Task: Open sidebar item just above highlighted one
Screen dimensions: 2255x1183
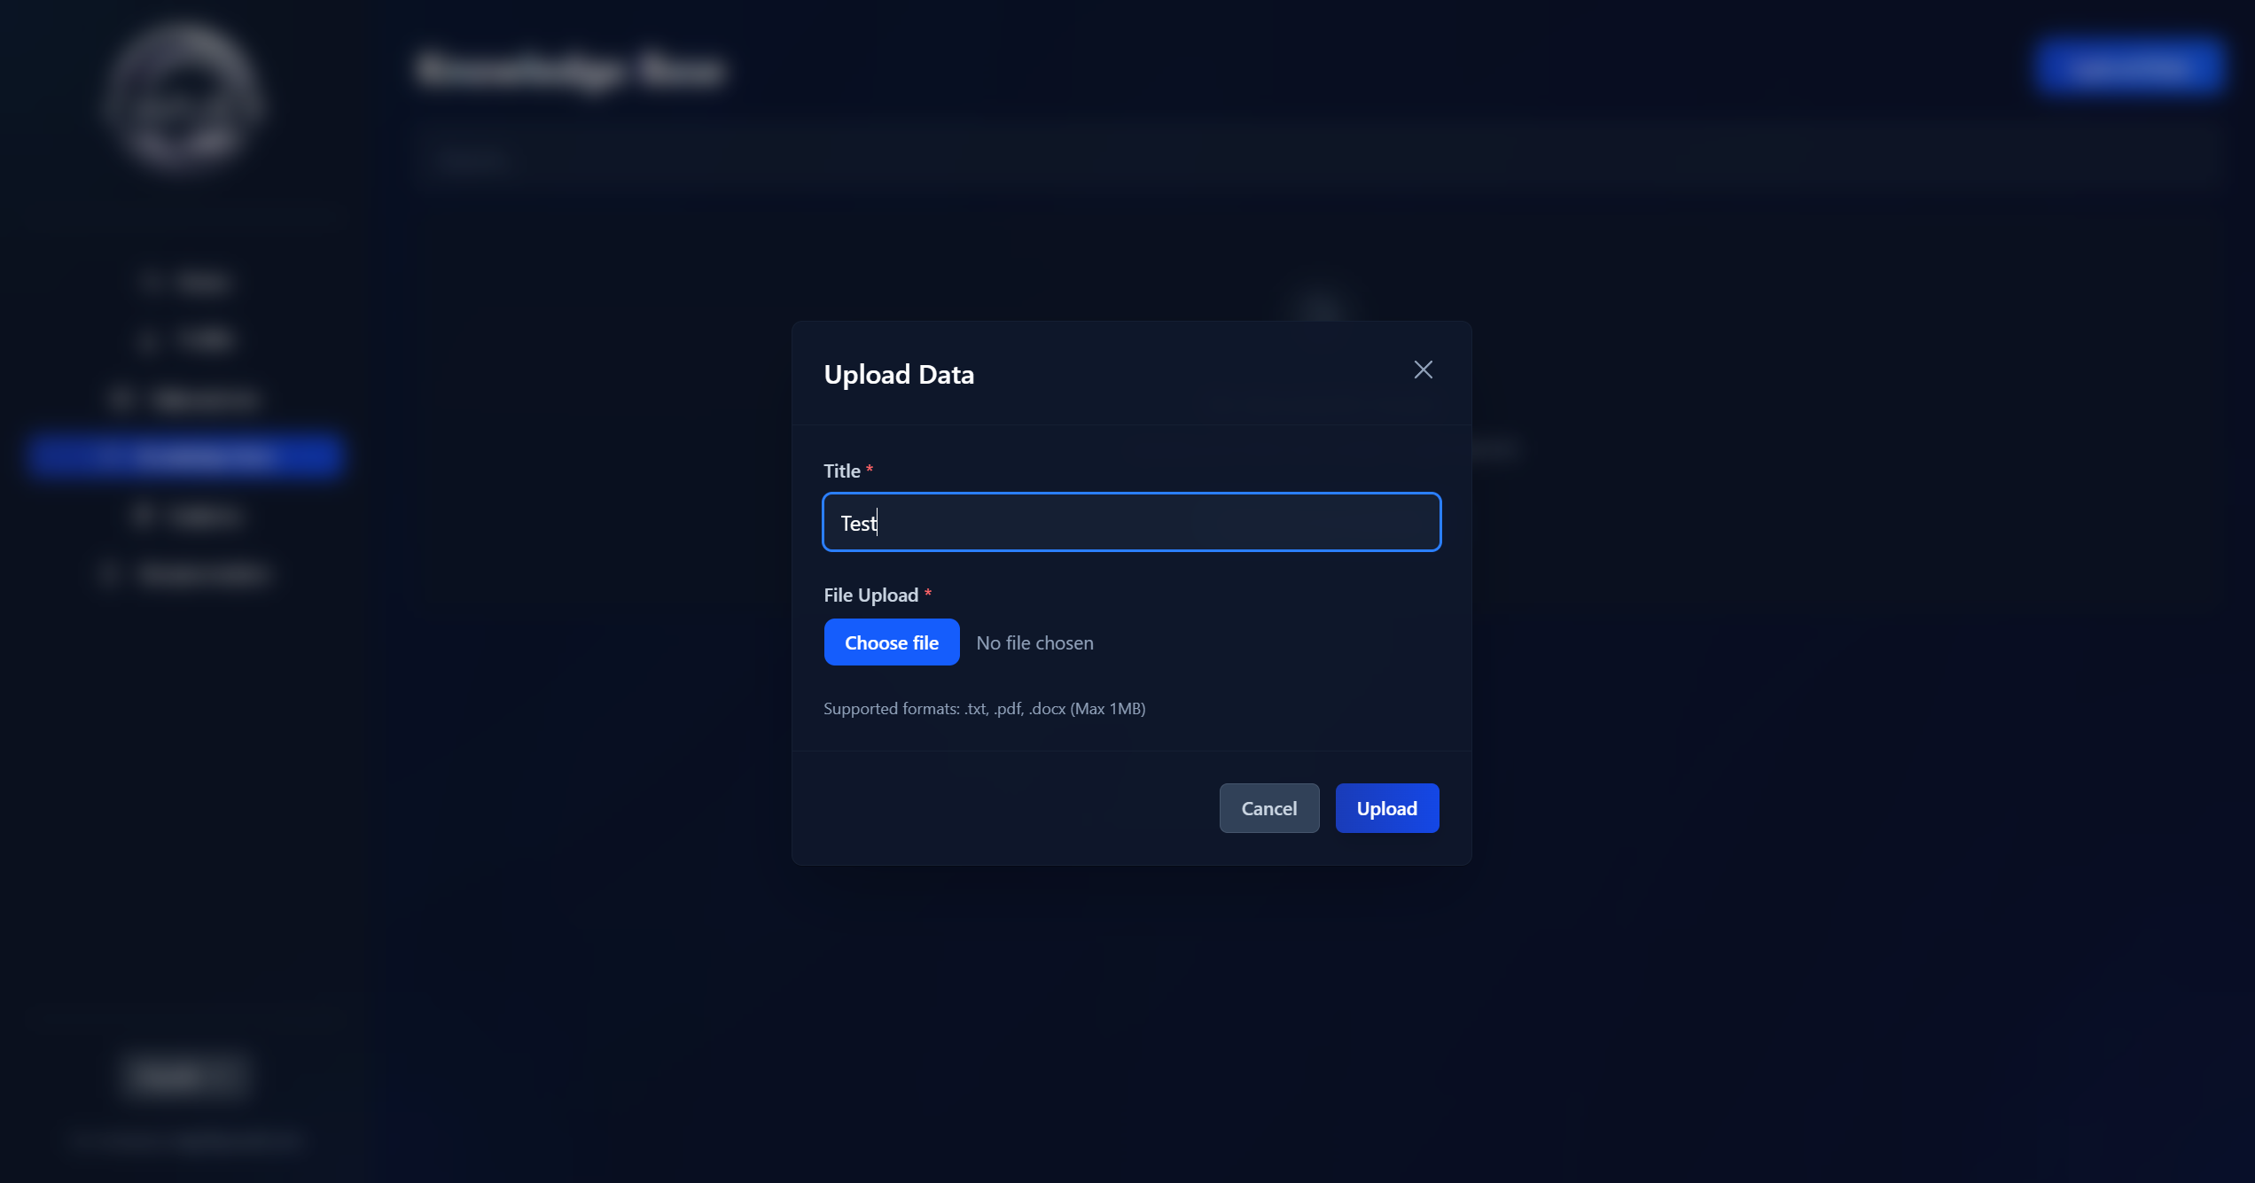Action: (x=186, y=399)
